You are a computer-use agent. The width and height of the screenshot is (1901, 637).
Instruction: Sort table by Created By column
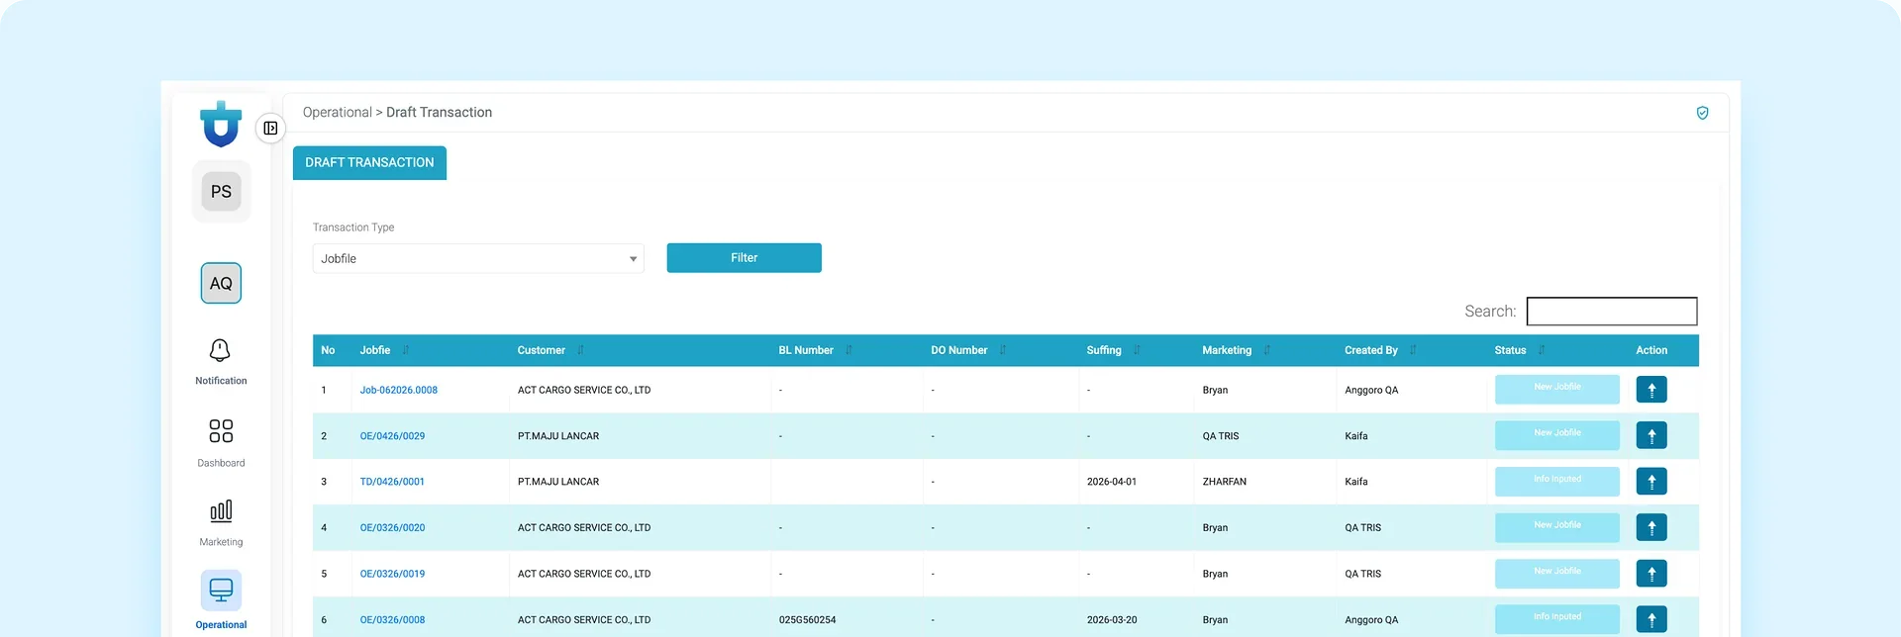click(1413, 350)
